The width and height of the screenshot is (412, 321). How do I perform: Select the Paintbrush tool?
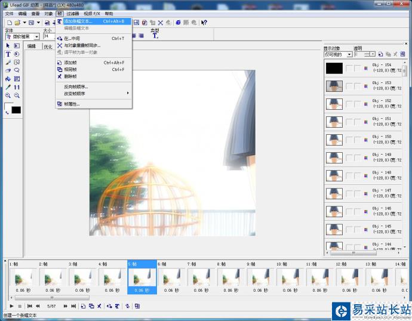tap(8, 62)
